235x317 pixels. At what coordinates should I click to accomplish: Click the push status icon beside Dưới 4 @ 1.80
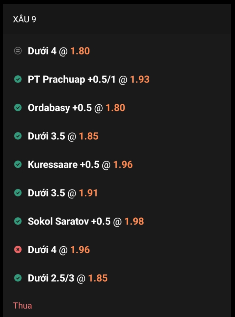18,51
